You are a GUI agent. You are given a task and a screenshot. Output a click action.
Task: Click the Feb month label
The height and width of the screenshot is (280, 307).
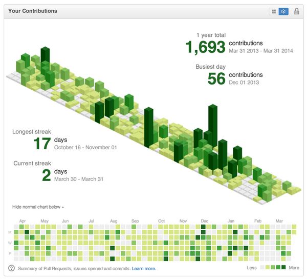pos(258,221)
